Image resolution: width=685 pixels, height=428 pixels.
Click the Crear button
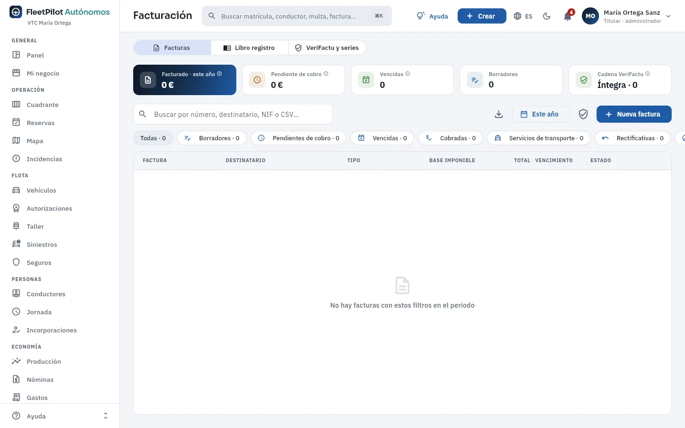coord(481,16)
